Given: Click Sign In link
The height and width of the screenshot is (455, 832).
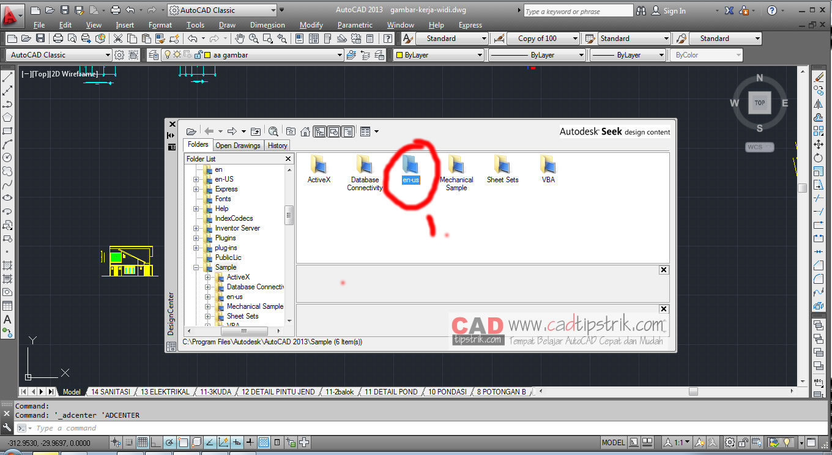Looking at the screenshot, I should point(674,11).
